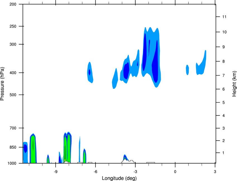Pick the 4 km height label
237x181 pixels.
[x=223, y=116]
